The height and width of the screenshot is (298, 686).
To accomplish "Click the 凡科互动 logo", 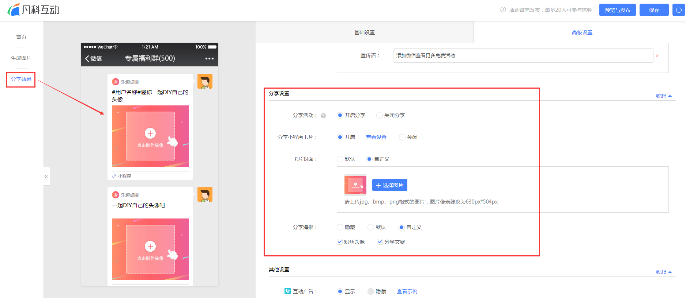I will [x=33, y=10].
